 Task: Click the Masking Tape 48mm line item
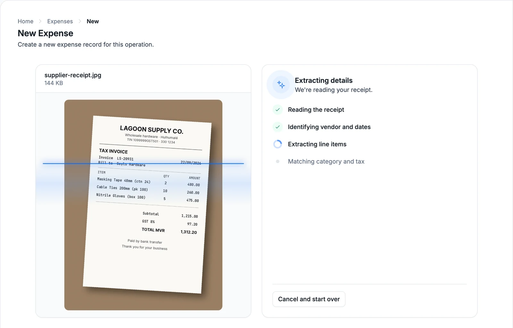tap(124, 180)
